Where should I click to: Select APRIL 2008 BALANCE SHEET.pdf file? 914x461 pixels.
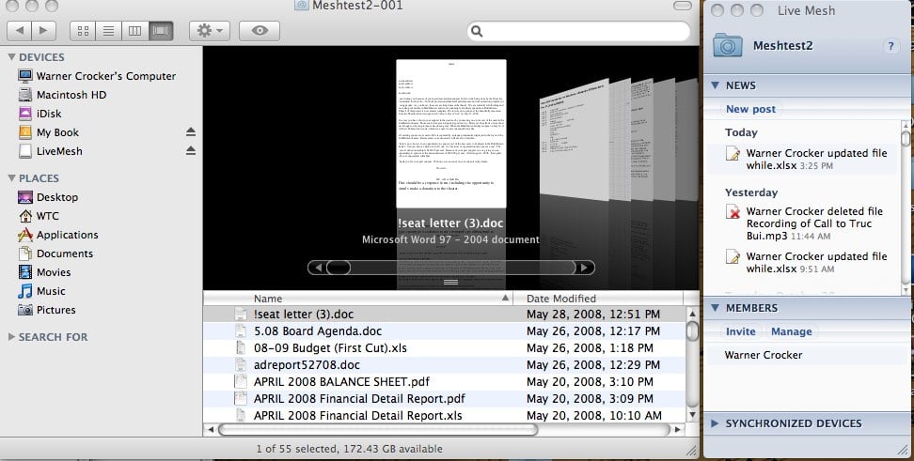coord(445,382)
